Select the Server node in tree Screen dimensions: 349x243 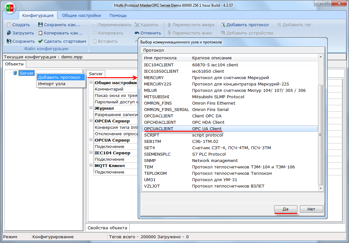[26, 73]
